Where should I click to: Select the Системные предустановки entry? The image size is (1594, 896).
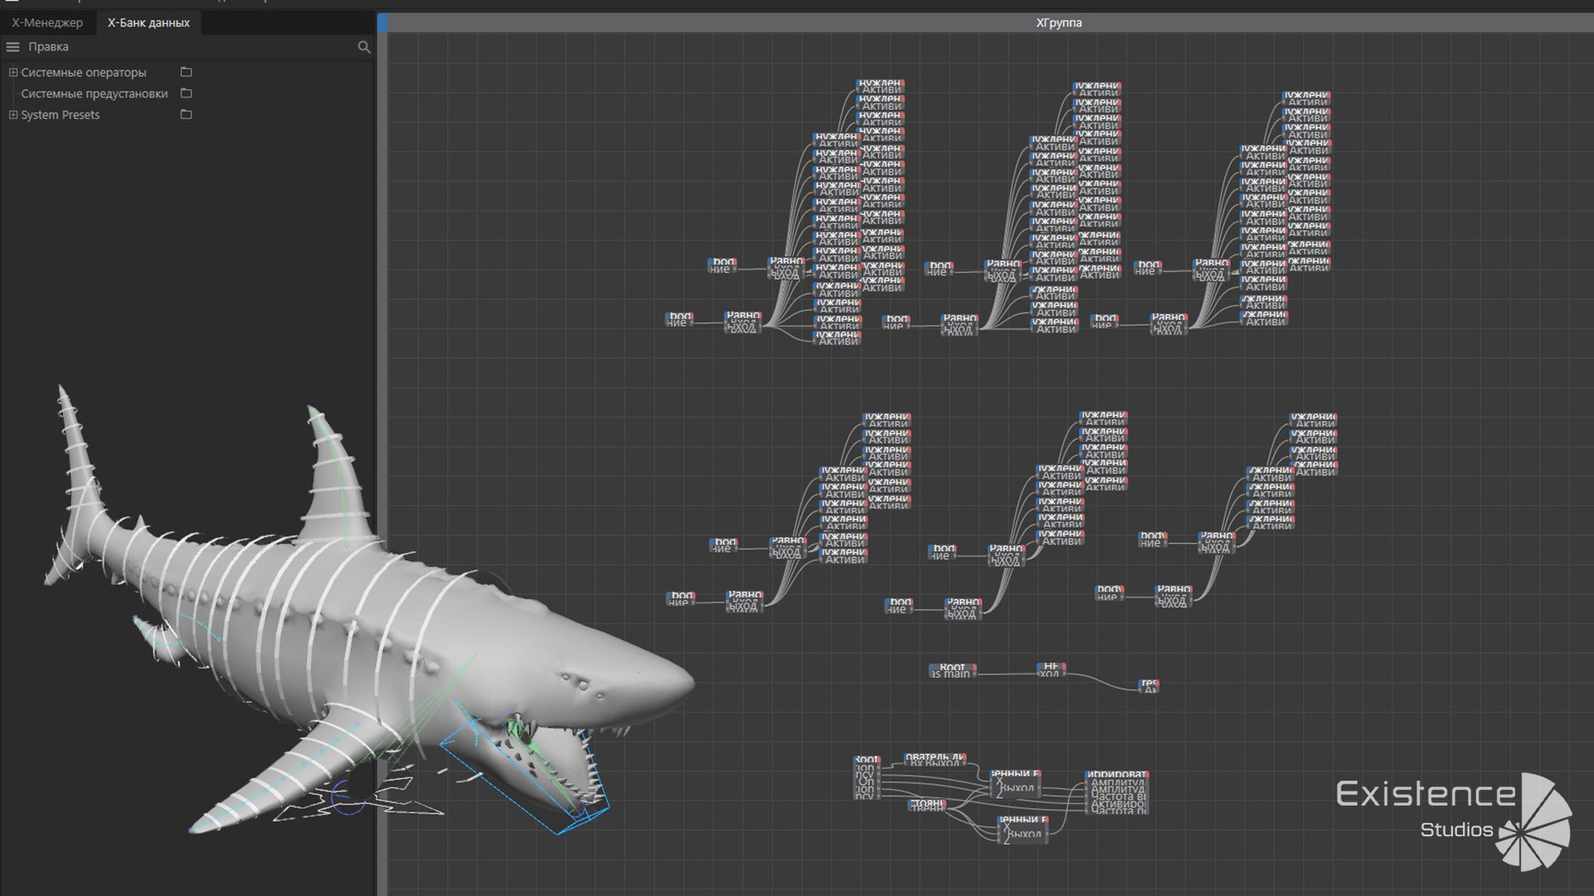coord(94,94)
